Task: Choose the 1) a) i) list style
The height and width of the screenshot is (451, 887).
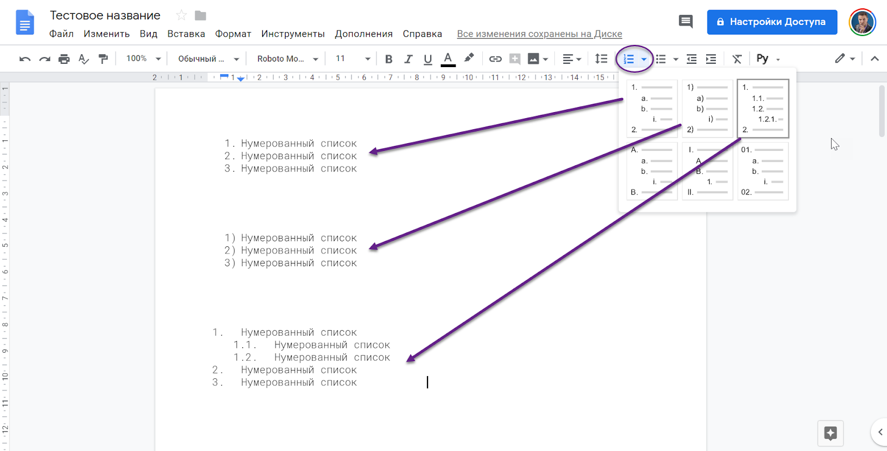Action: coord(707,108)
